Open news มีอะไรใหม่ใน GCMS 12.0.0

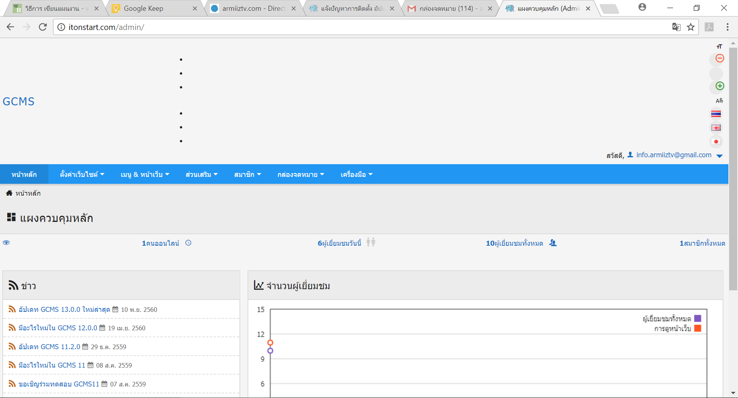click(x=58, y=328)
